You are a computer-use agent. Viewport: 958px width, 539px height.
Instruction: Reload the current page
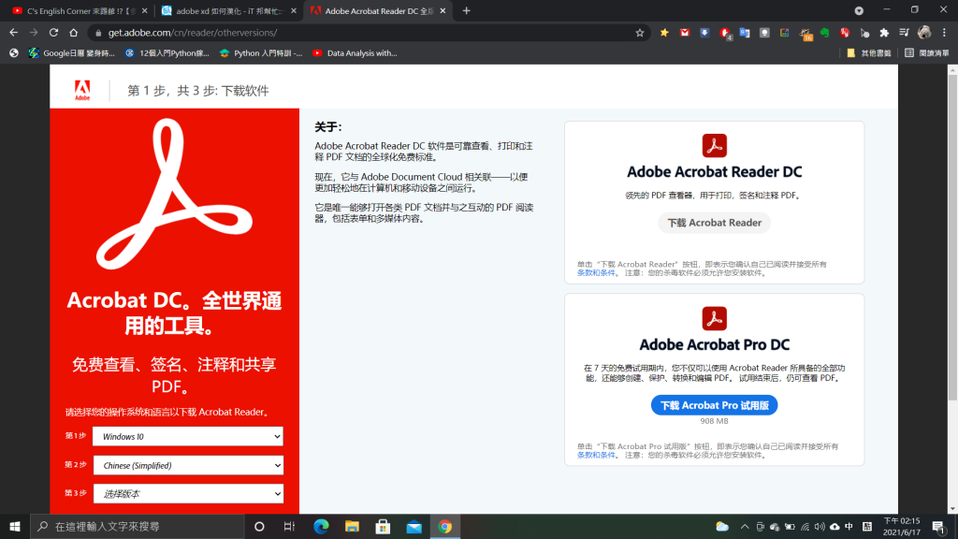click(x=53, y=33)
